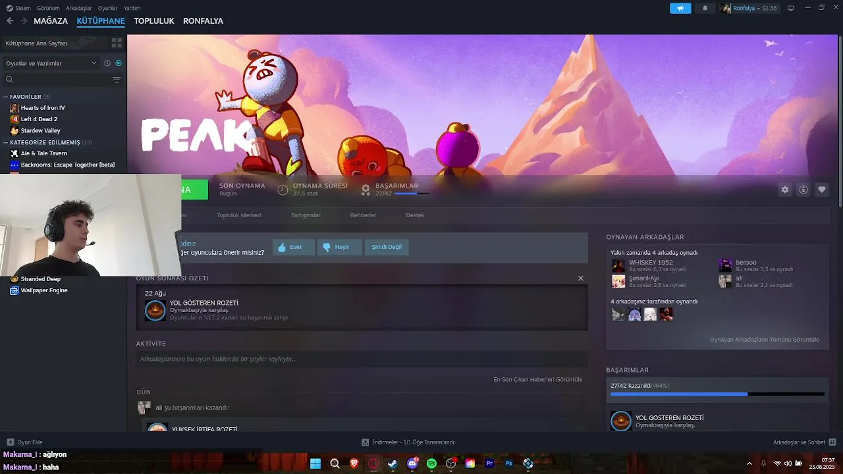Go to TOPLULUK tab
The height and width of the screenshot is (474, 843).
(153, 21)
